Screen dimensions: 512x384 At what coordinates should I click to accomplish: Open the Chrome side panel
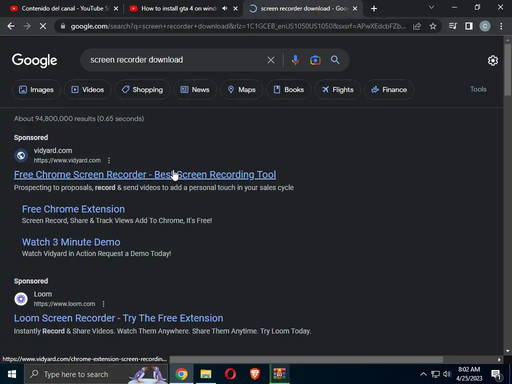pyautogui.click(x=469, y=26)
